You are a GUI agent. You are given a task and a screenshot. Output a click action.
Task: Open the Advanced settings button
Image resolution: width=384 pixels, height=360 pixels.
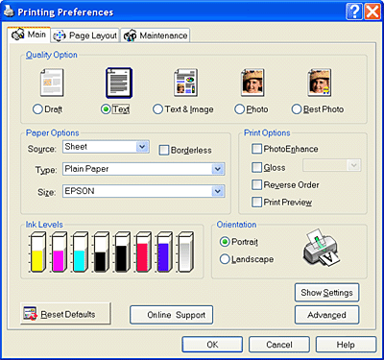(x=326, y=315)
